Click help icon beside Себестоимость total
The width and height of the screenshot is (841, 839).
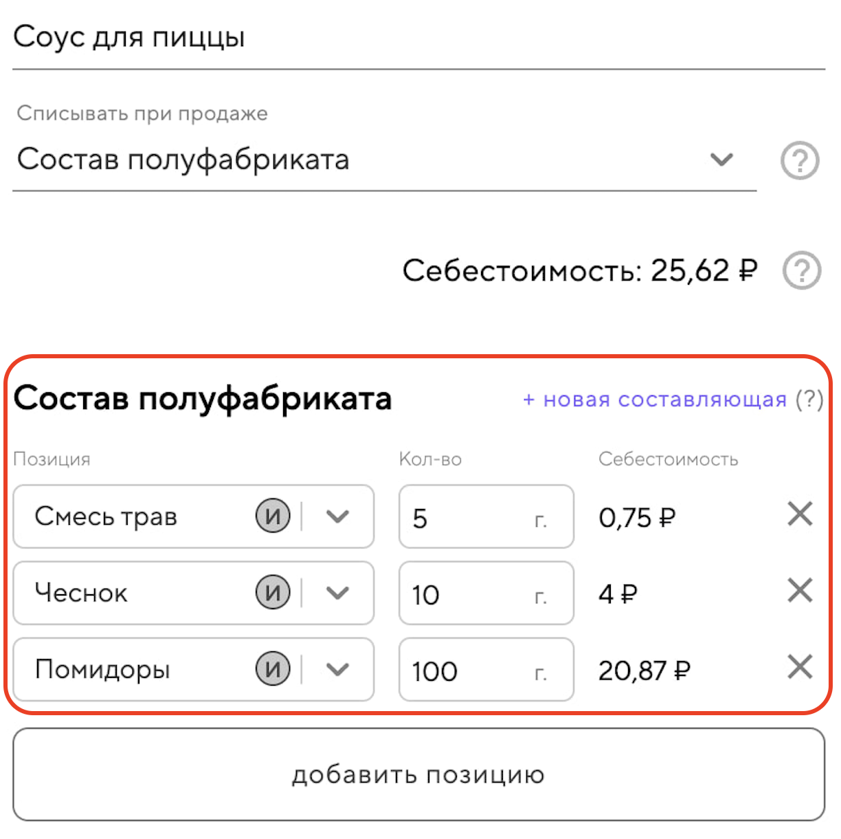click(801, 270)
